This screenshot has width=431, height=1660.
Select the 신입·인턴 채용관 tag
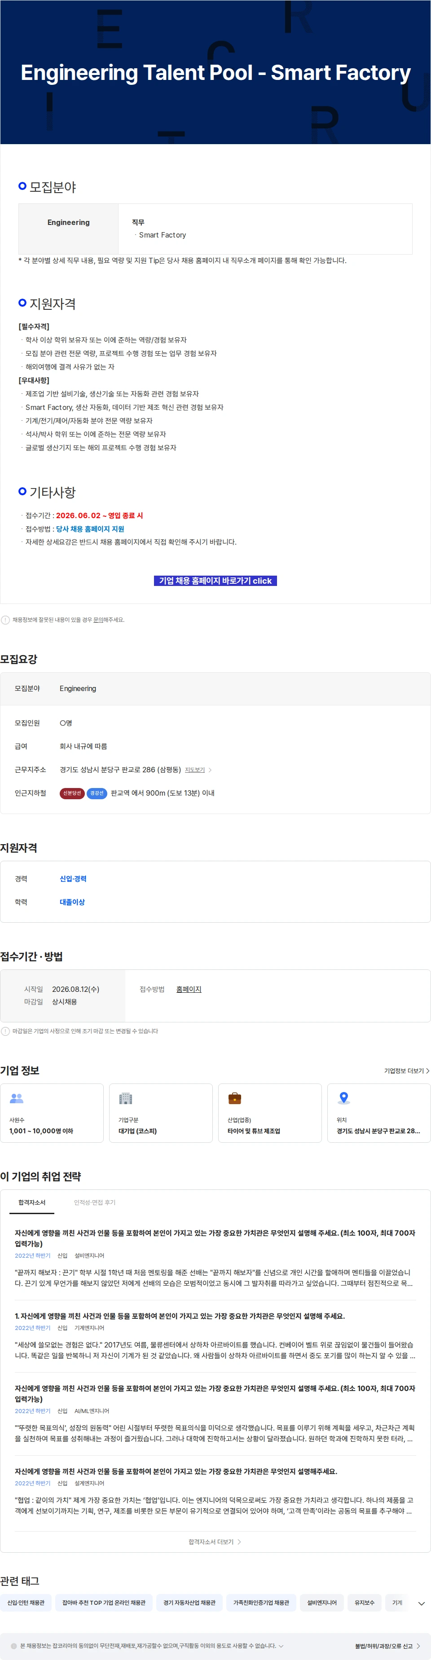coord(26,1603)
